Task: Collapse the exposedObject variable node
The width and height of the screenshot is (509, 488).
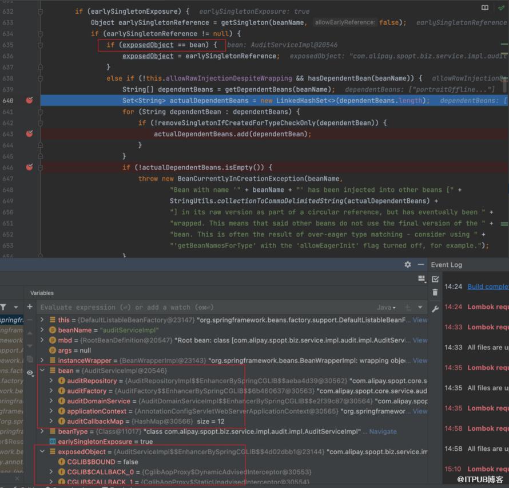Action: 42,452
